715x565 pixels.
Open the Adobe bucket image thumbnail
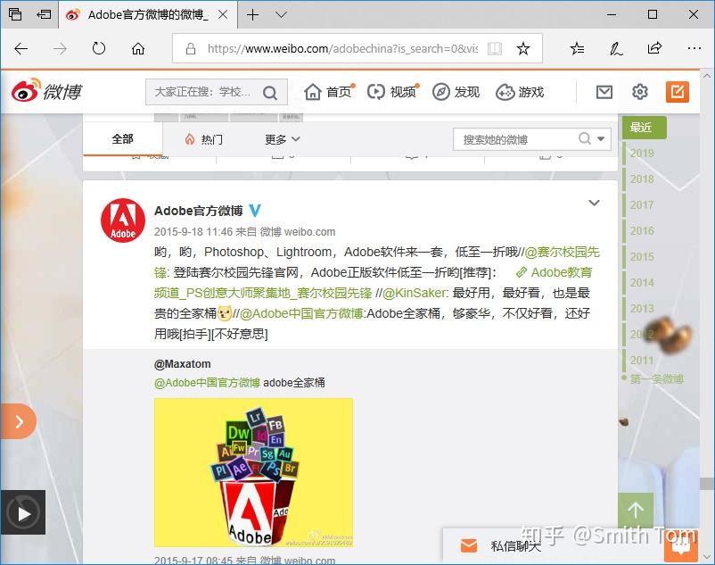[x=253, y=472]
